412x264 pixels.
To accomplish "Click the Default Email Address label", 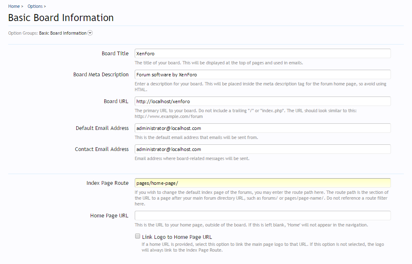I will (102, 128).
